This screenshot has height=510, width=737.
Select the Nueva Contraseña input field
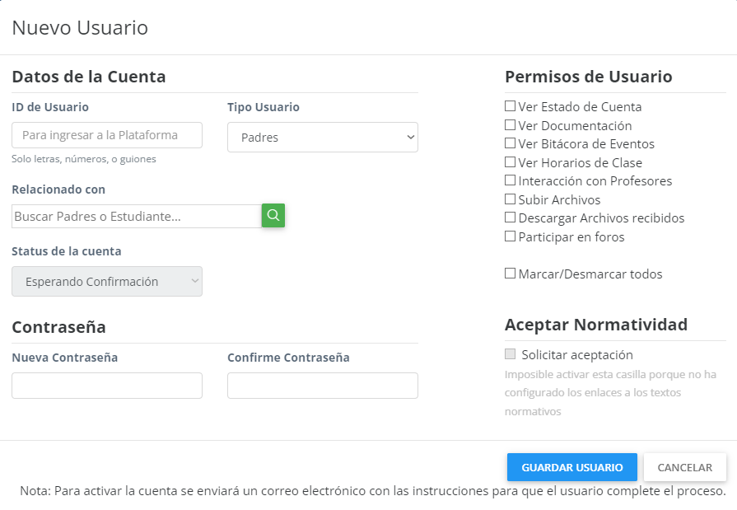point(107,386)
